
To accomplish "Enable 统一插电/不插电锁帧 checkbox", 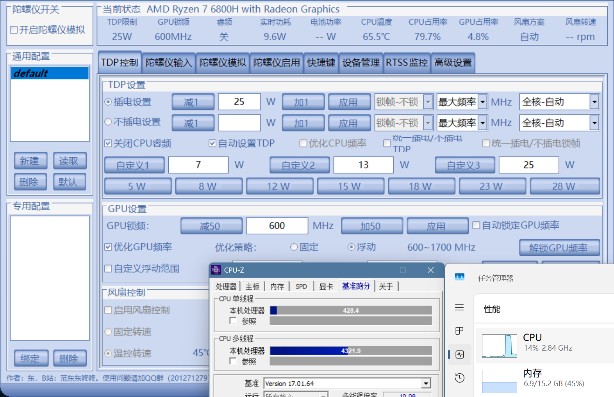I will (486, 144).
